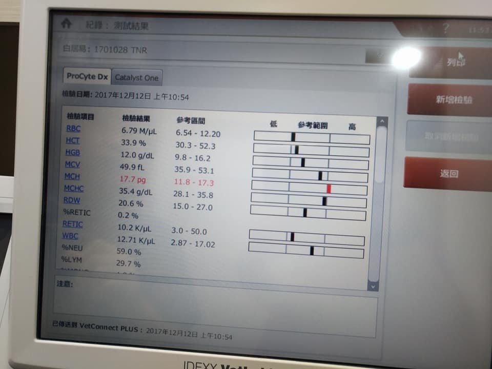This screenshot has height=369, width=492.
Task: Open help via the question mark icon
Action: coord(446,29)
